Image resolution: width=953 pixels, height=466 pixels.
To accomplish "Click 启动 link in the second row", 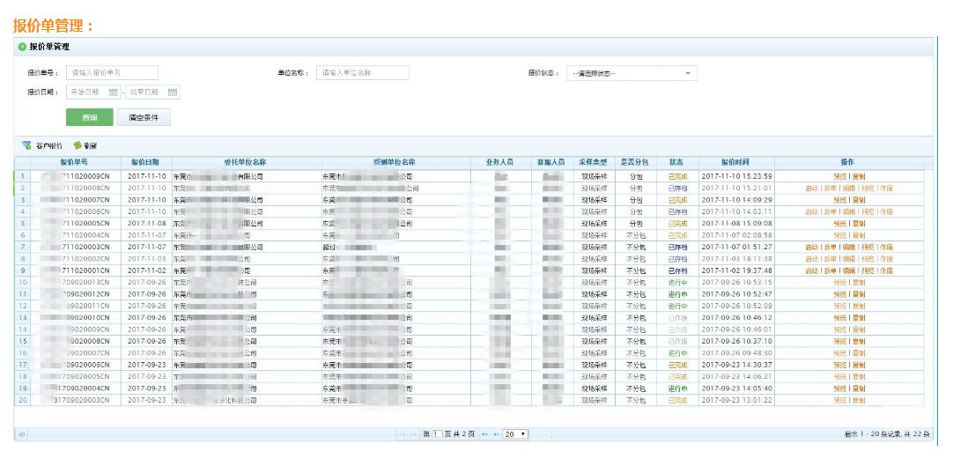I will click(x=811, y=189).
